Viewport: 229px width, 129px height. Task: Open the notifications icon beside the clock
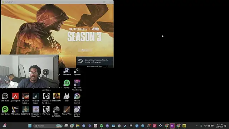click(x=225, y=126)
